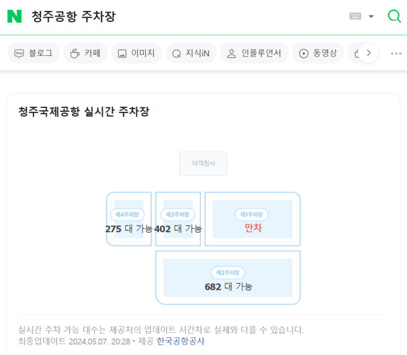Screen dimensions: 407x355
Task: Open the 한국공항공사 provider link
Action: point(181,341)
